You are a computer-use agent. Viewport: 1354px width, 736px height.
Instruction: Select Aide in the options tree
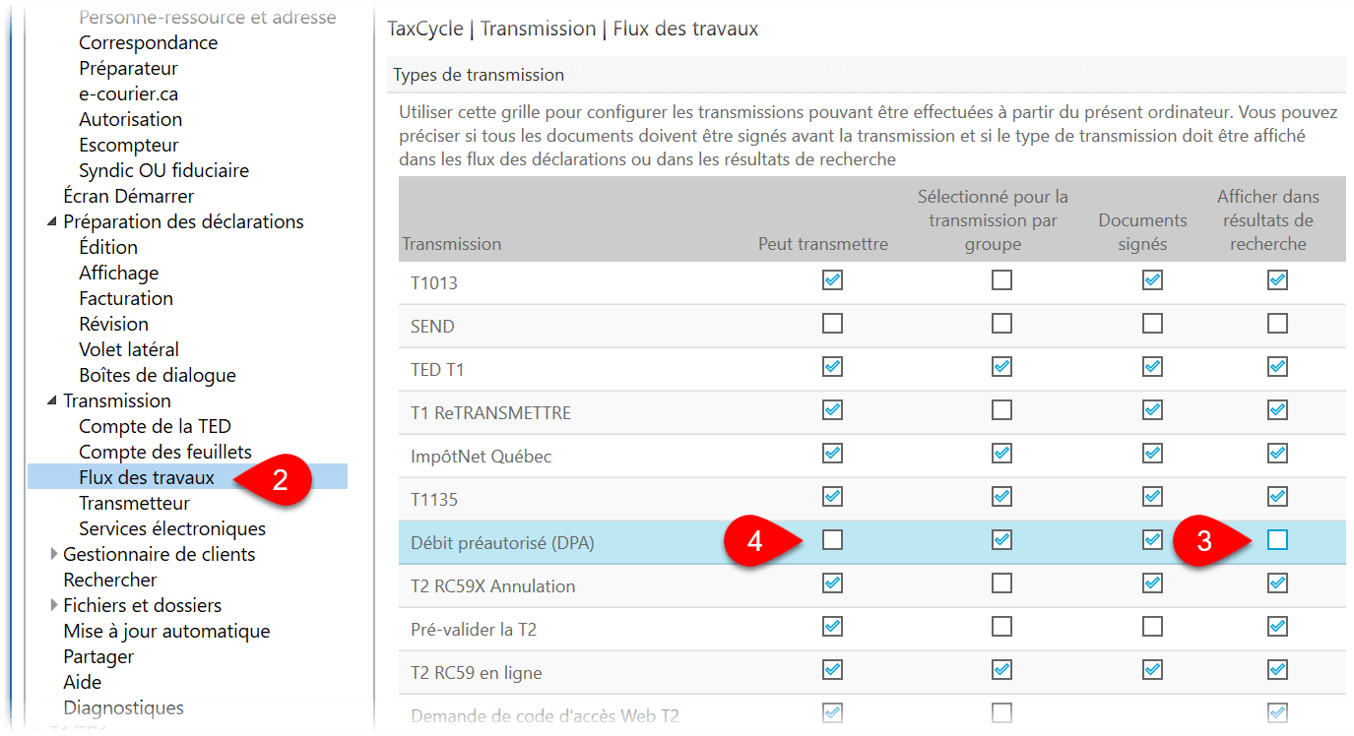coord(83,683)
